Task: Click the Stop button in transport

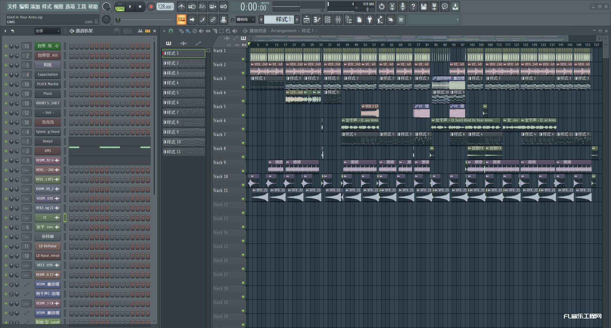Action: tap(140, 6)
